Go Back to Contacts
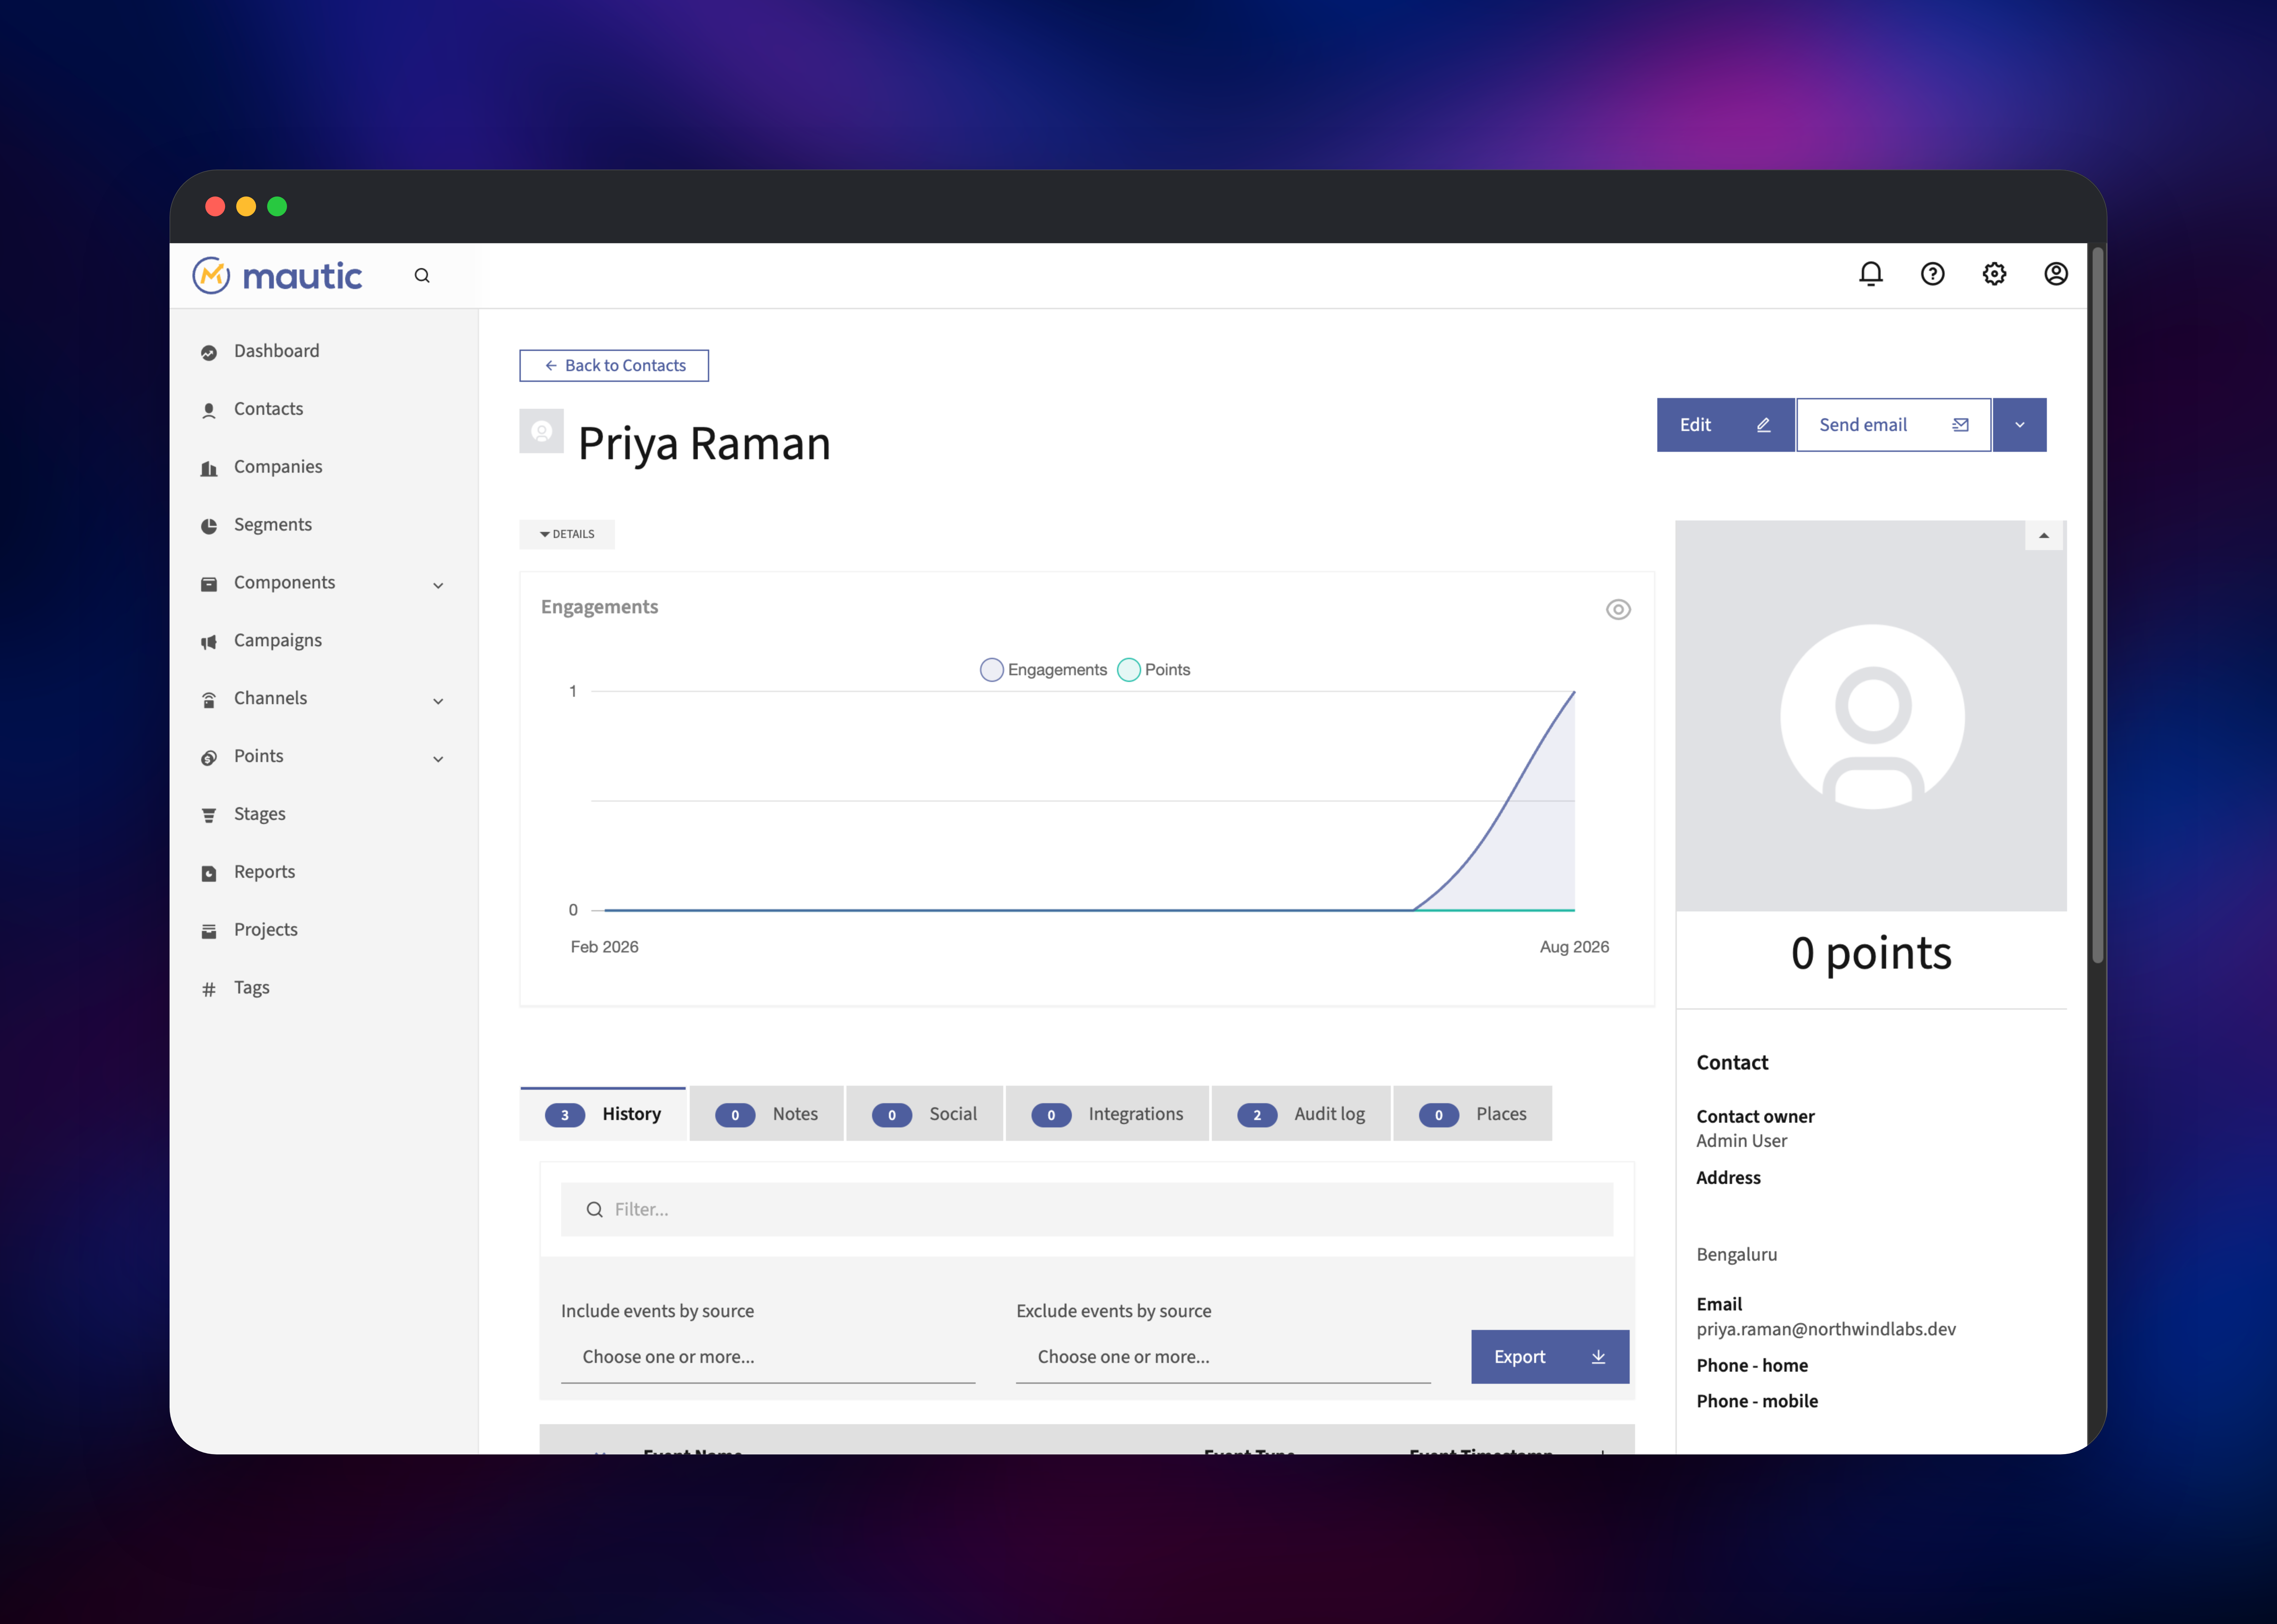Image resolution: width=2277 pixels, height=1624 pixels. click(x=614, y=366)
